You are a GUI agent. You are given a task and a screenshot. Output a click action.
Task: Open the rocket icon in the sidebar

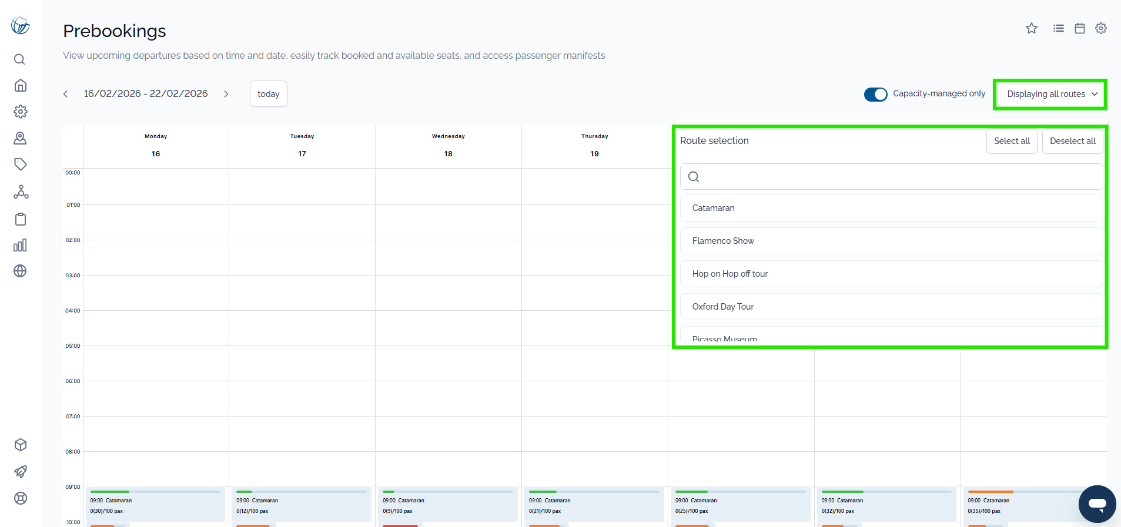pyautogui.click(x=21, y=471)
